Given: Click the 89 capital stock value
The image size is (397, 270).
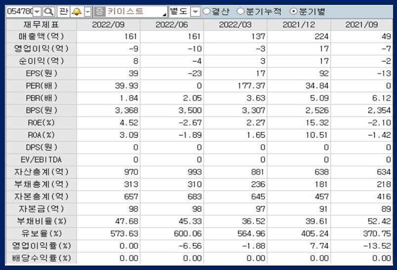Looking at the screenshot, I should point(386,209).
